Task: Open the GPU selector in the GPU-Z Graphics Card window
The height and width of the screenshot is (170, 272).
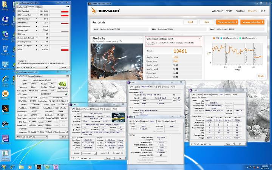Action: coord(32,137)
